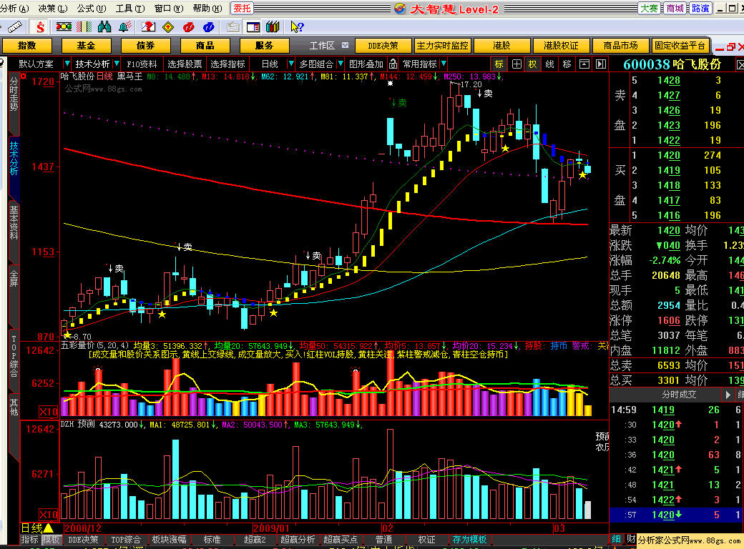Click the collapse panel box icon
This screenshot has width=744, height=549.
pos(584,64)
